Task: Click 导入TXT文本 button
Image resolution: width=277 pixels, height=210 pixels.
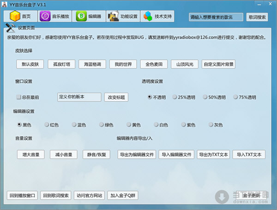Action: point(249,154)
